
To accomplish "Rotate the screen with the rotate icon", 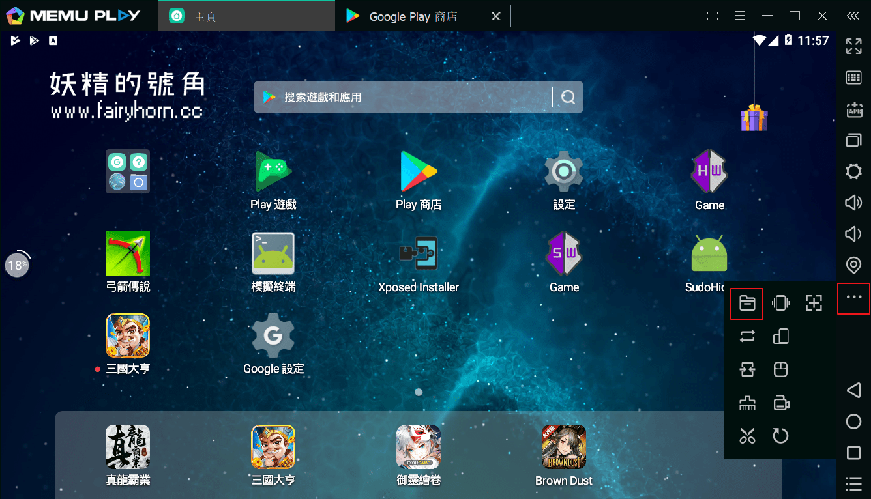I will (780, 336).
